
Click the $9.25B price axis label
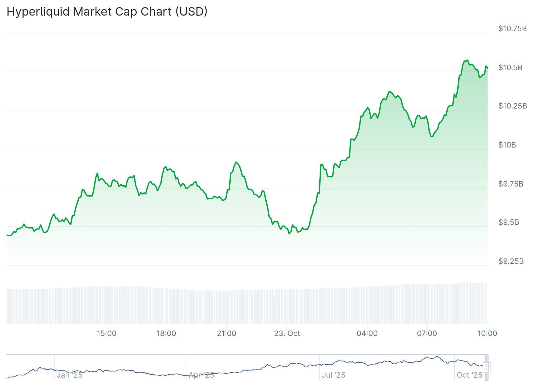pos(511,261)
